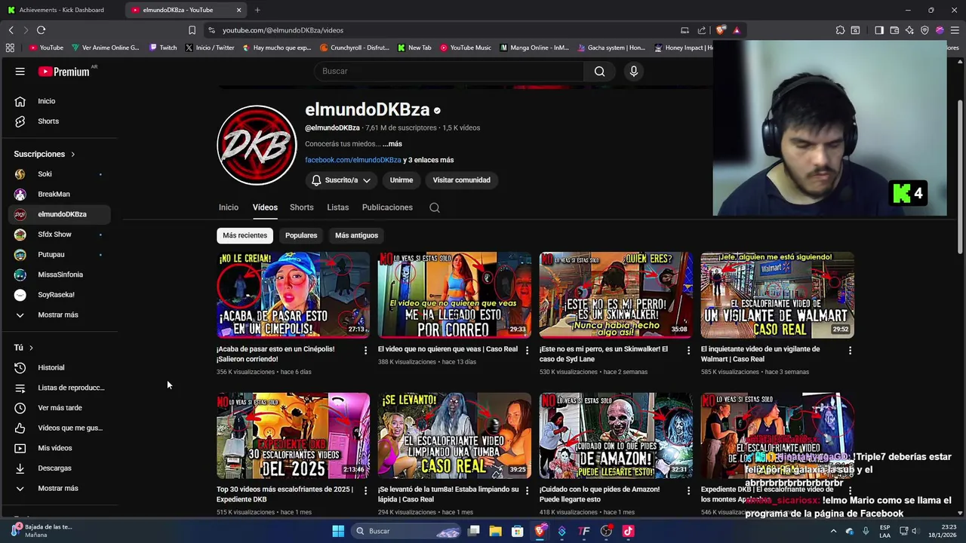Open options for Walmart vigilante video
966x543 pixels.
click(x=850, y=350)
